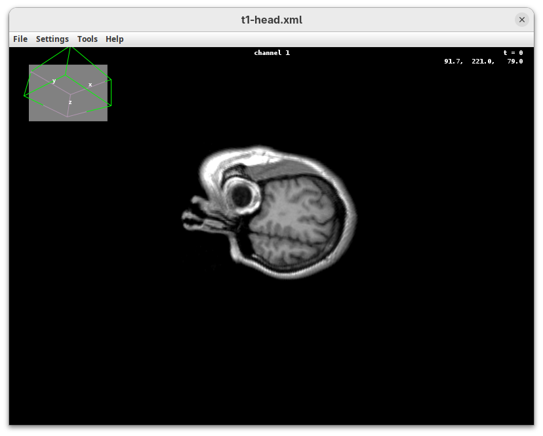
Task: Open the File menu
Action: pos(20,39)
